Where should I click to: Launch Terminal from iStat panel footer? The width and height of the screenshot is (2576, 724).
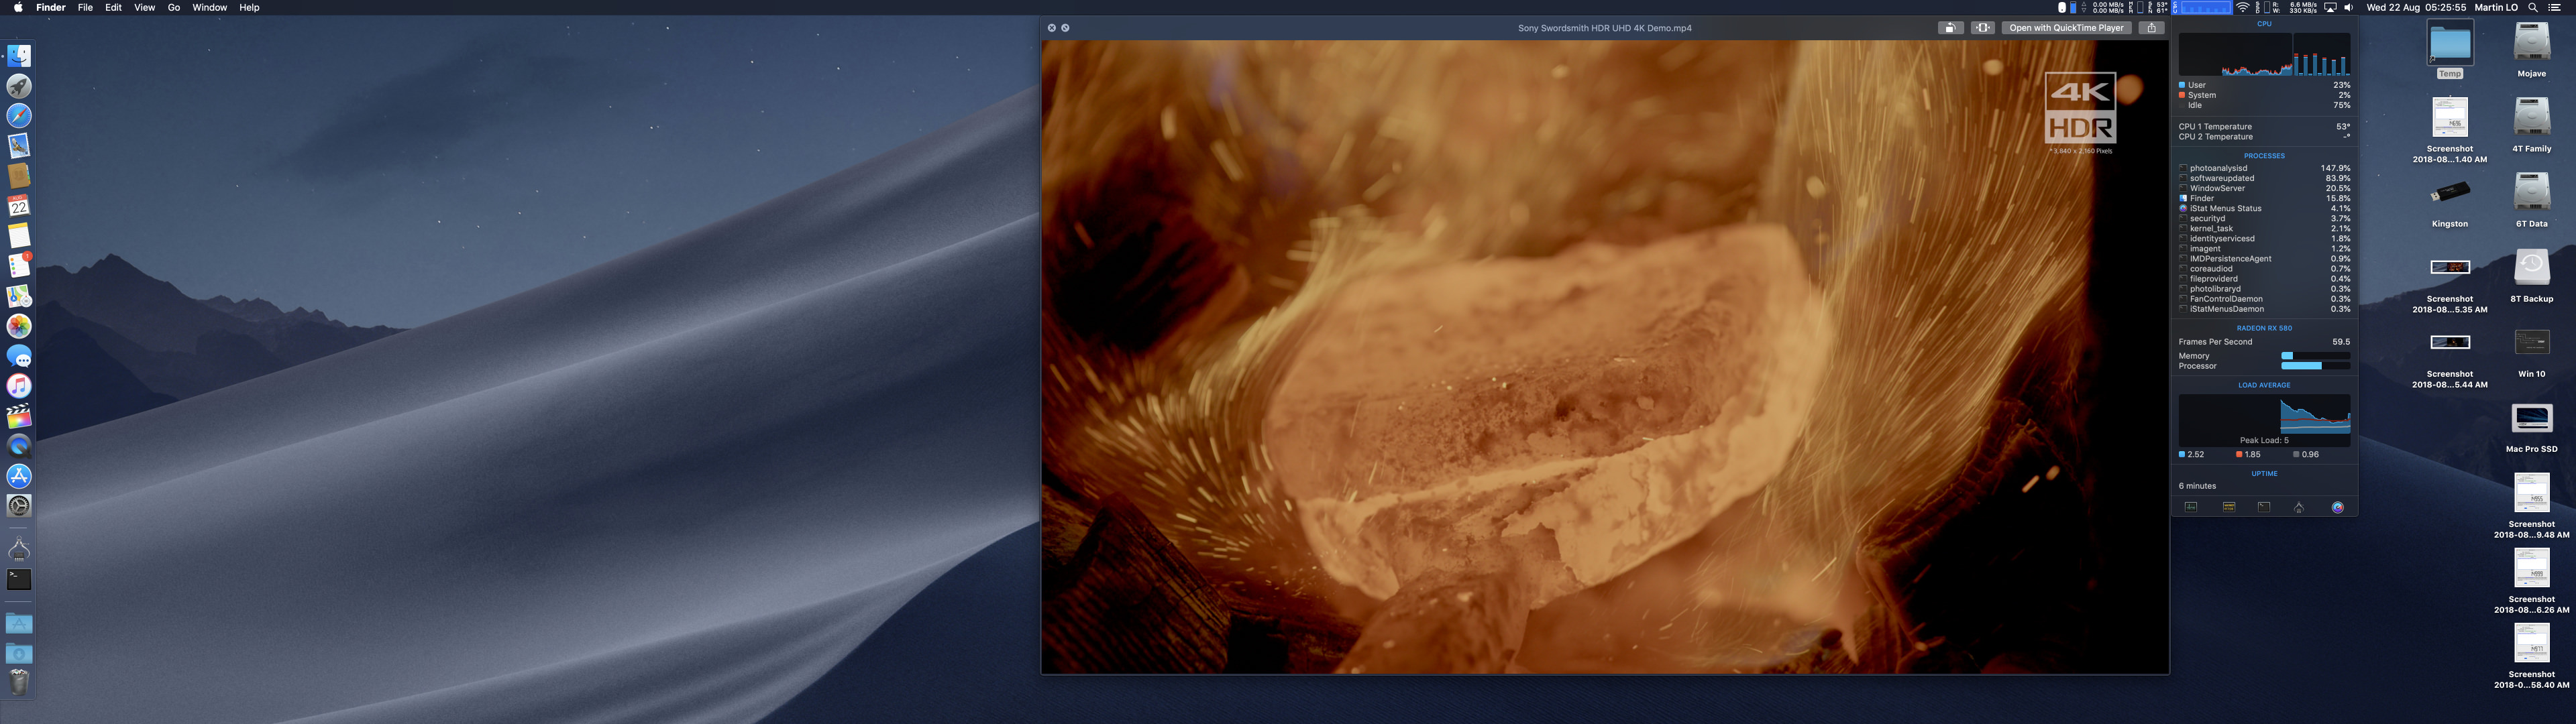tap(2264, 507)
